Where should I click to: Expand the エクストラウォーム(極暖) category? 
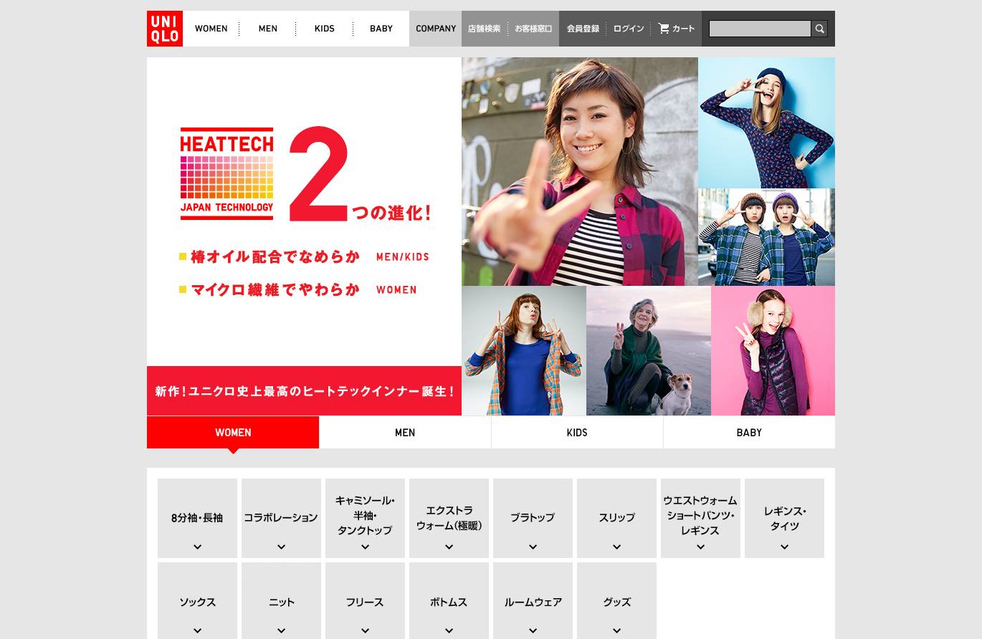(x=449, y=518)
